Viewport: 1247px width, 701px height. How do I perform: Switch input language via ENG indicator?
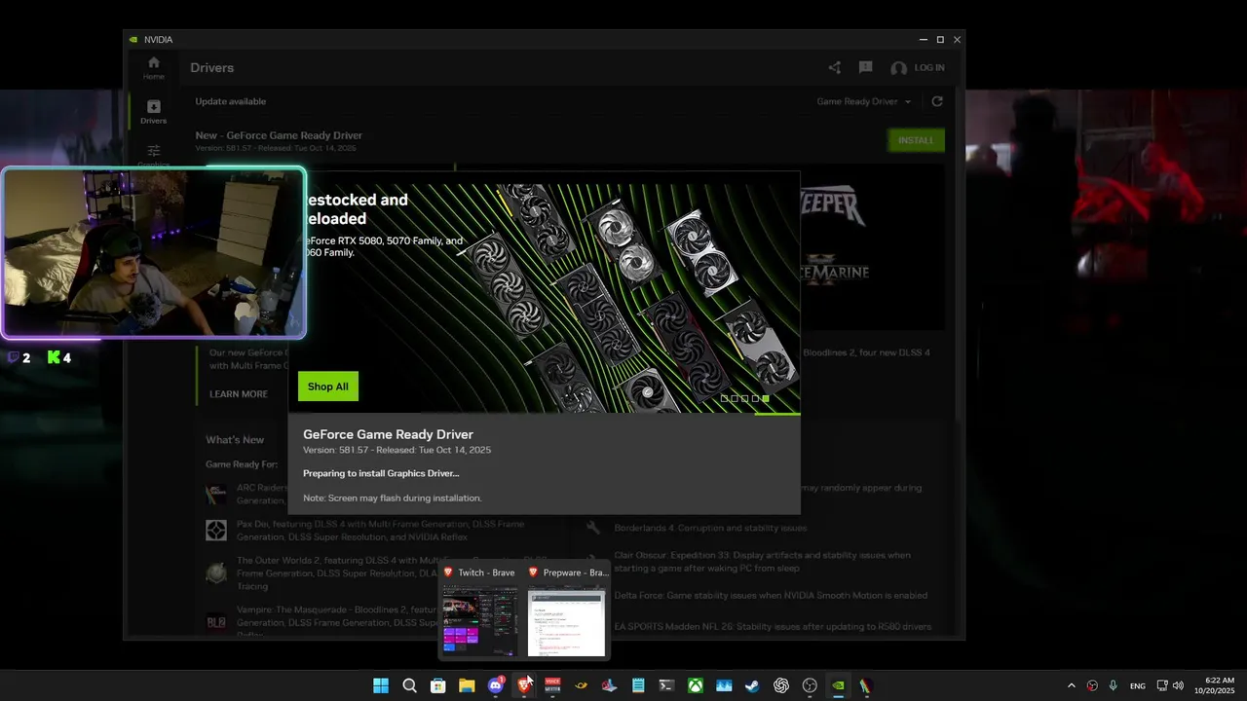coord(1138,686)
